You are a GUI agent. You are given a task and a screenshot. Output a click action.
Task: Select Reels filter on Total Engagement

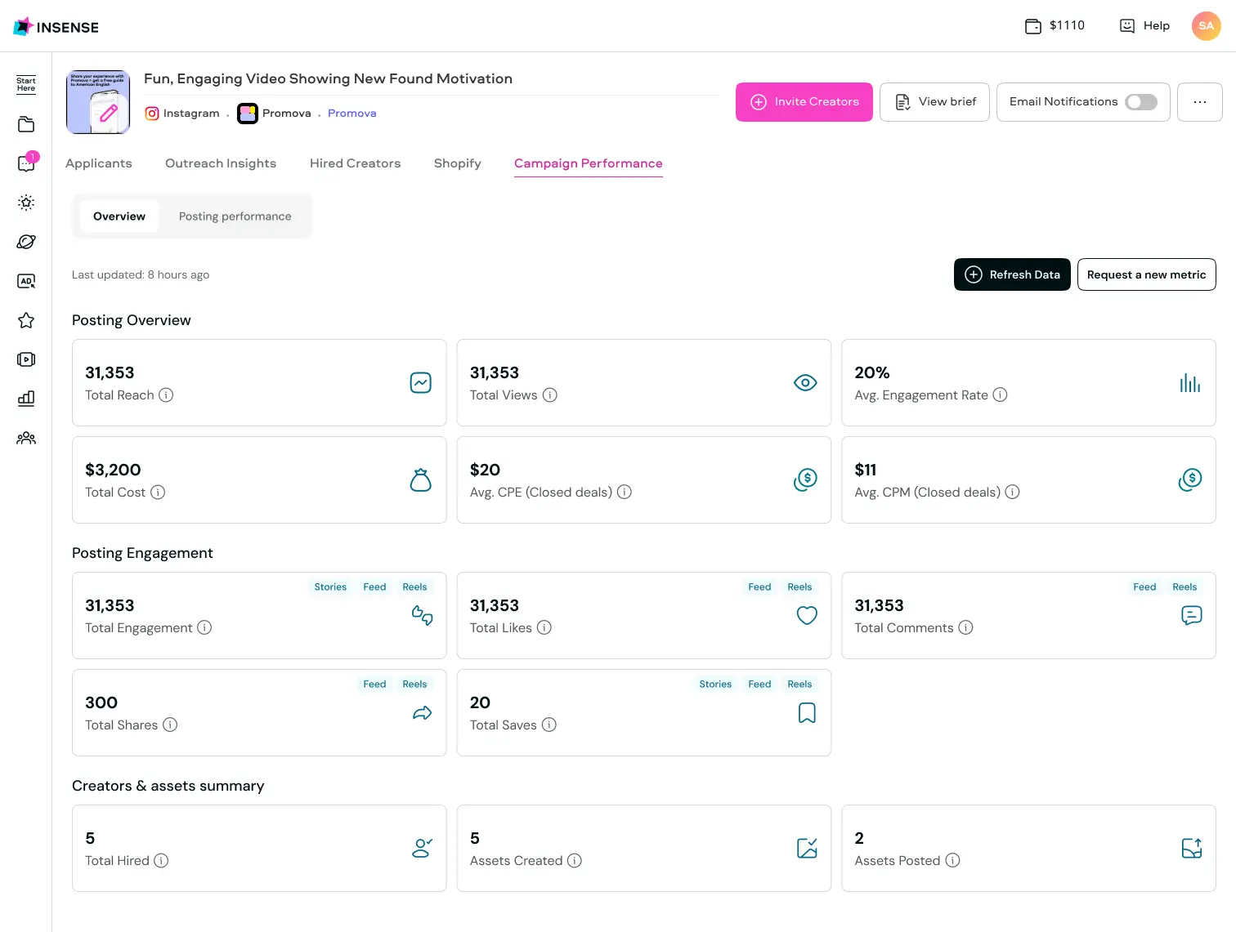(x=414, y=587)
